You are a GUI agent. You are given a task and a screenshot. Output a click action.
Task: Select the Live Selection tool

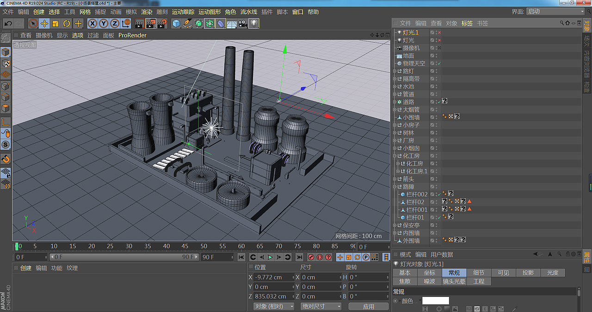[x=33, y=24]
